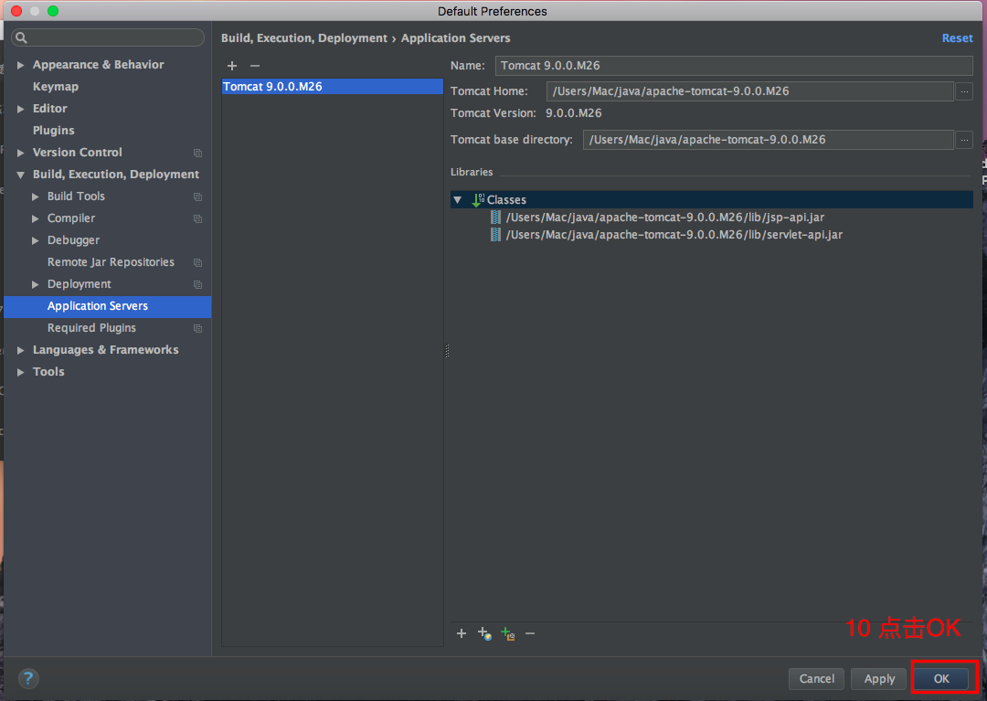Screen dimensions: 987x701
Task: Select Tomcat 9.0.0.M26 in server list
Action: coord(333,86)
